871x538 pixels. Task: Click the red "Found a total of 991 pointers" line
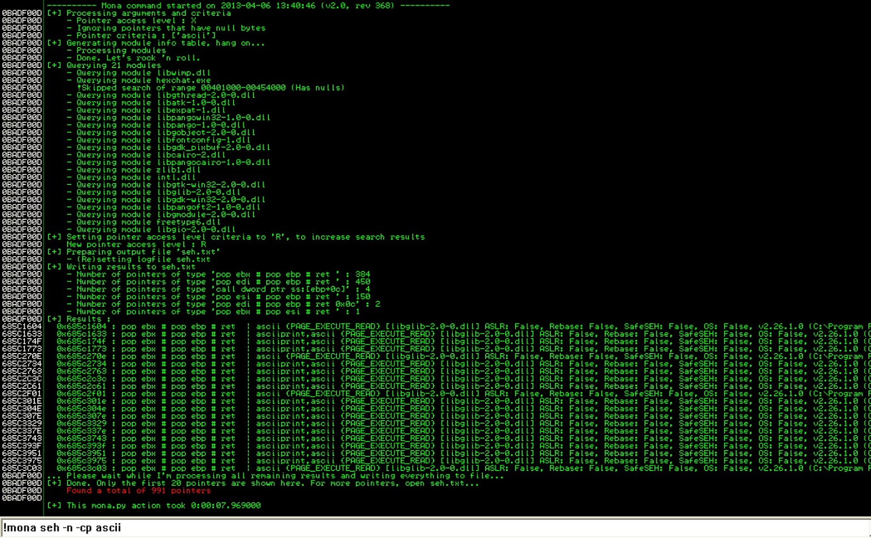point(138,491)
